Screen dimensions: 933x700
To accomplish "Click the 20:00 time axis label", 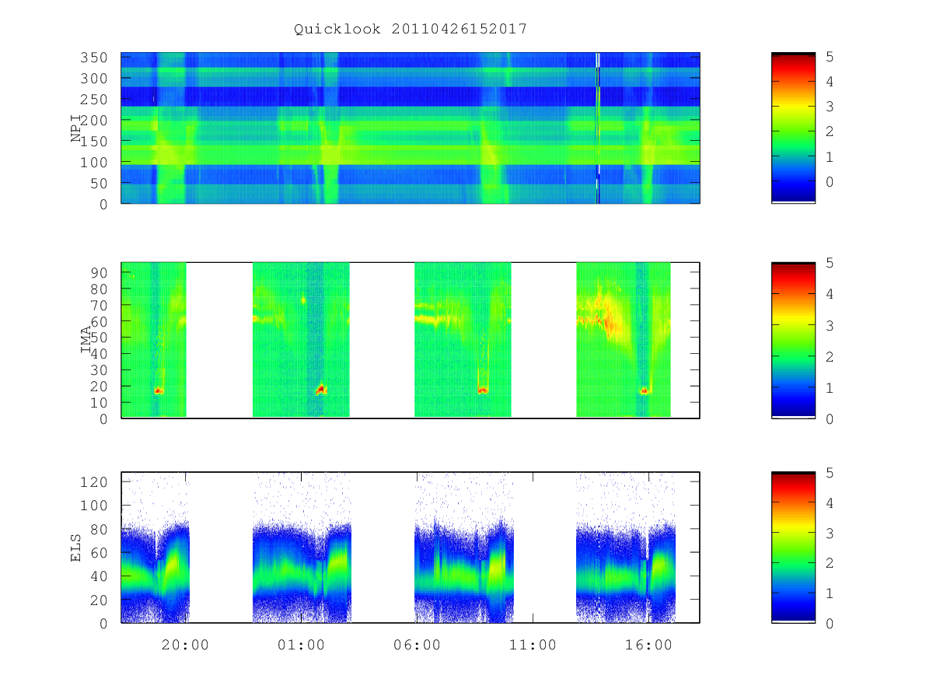I will tap(185, 645).
